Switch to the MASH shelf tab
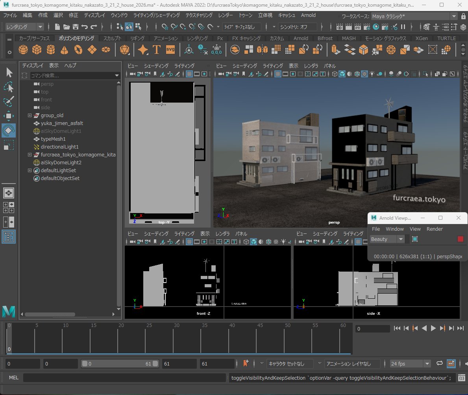Image resolution: width=468 pixels, height=395 pixels. click(x=348, y=38)
